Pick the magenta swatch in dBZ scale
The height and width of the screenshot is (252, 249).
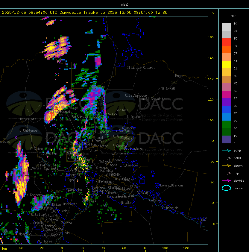point(226,95)
